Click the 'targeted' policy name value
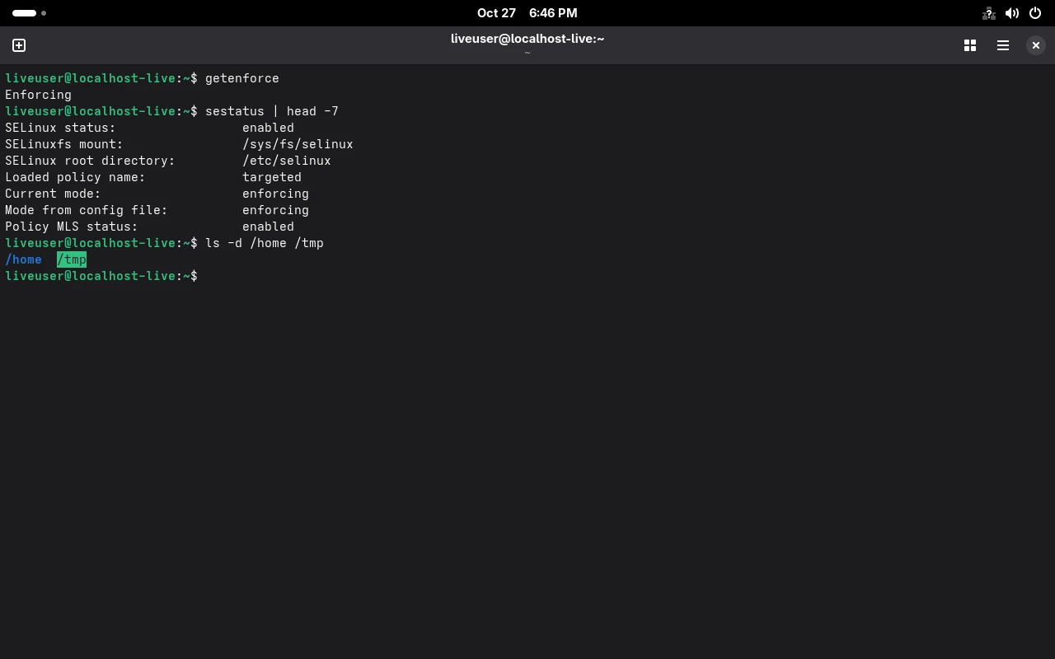Viewport: 1055px width, 659px height. click(272, 177)
